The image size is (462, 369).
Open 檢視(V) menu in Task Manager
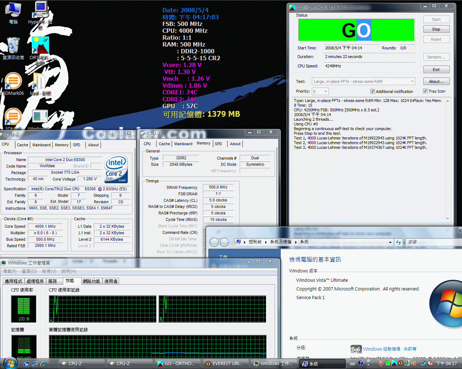[49, 271]
